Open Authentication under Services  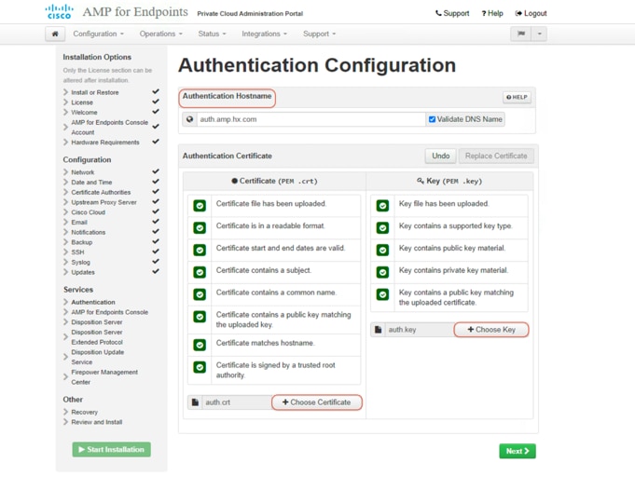[93, 302]
